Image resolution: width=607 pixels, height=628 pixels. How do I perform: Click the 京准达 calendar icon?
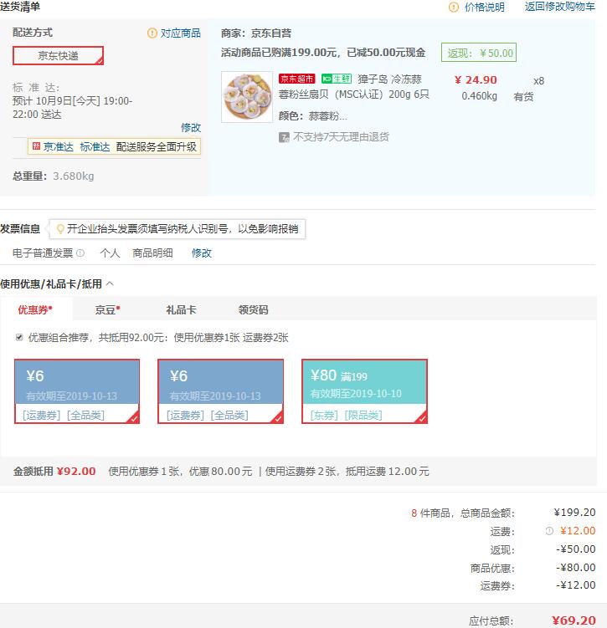pos(37,146)
